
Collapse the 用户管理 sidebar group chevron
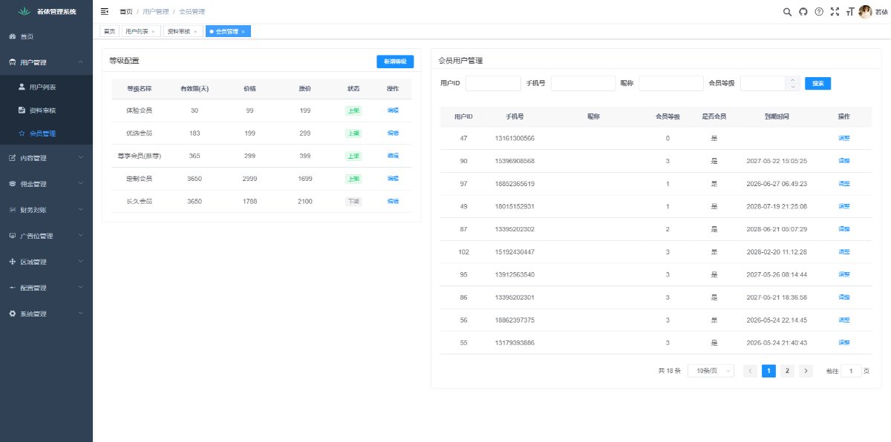click(80, 62)
